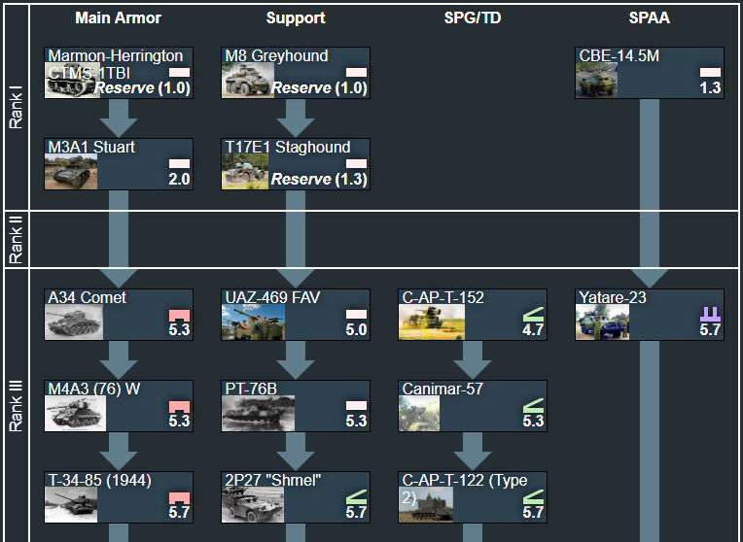
Task: Click the class icon on UAZ-469 FAV card
Action: 356,315
